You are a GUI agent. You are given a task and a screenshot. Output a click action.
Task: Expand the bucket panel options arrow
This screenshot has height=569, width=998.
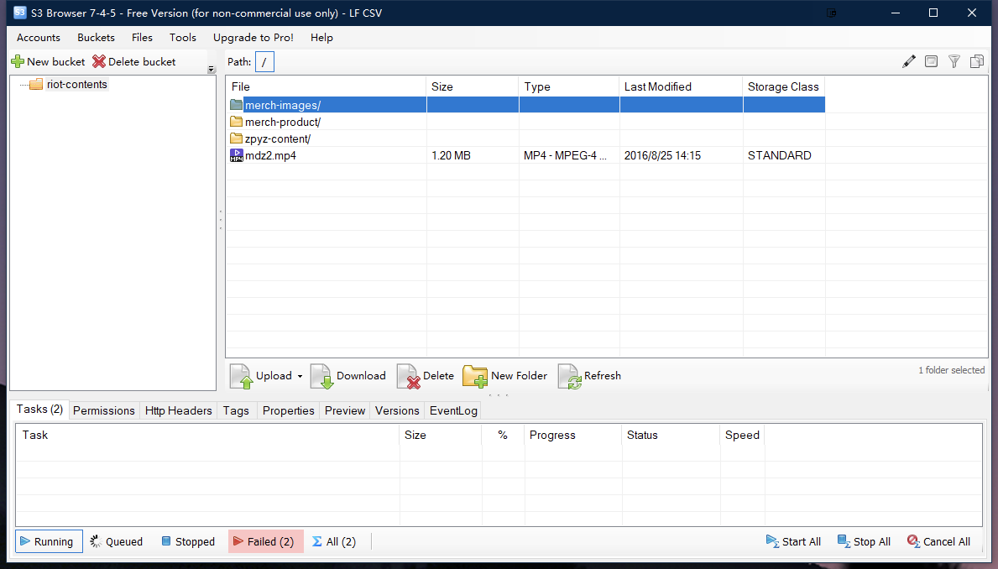click(x=212, y=70)
